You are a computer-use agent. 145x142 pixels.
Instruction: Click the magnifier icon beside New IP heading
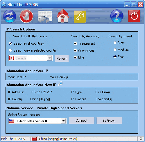click(60, 83)
